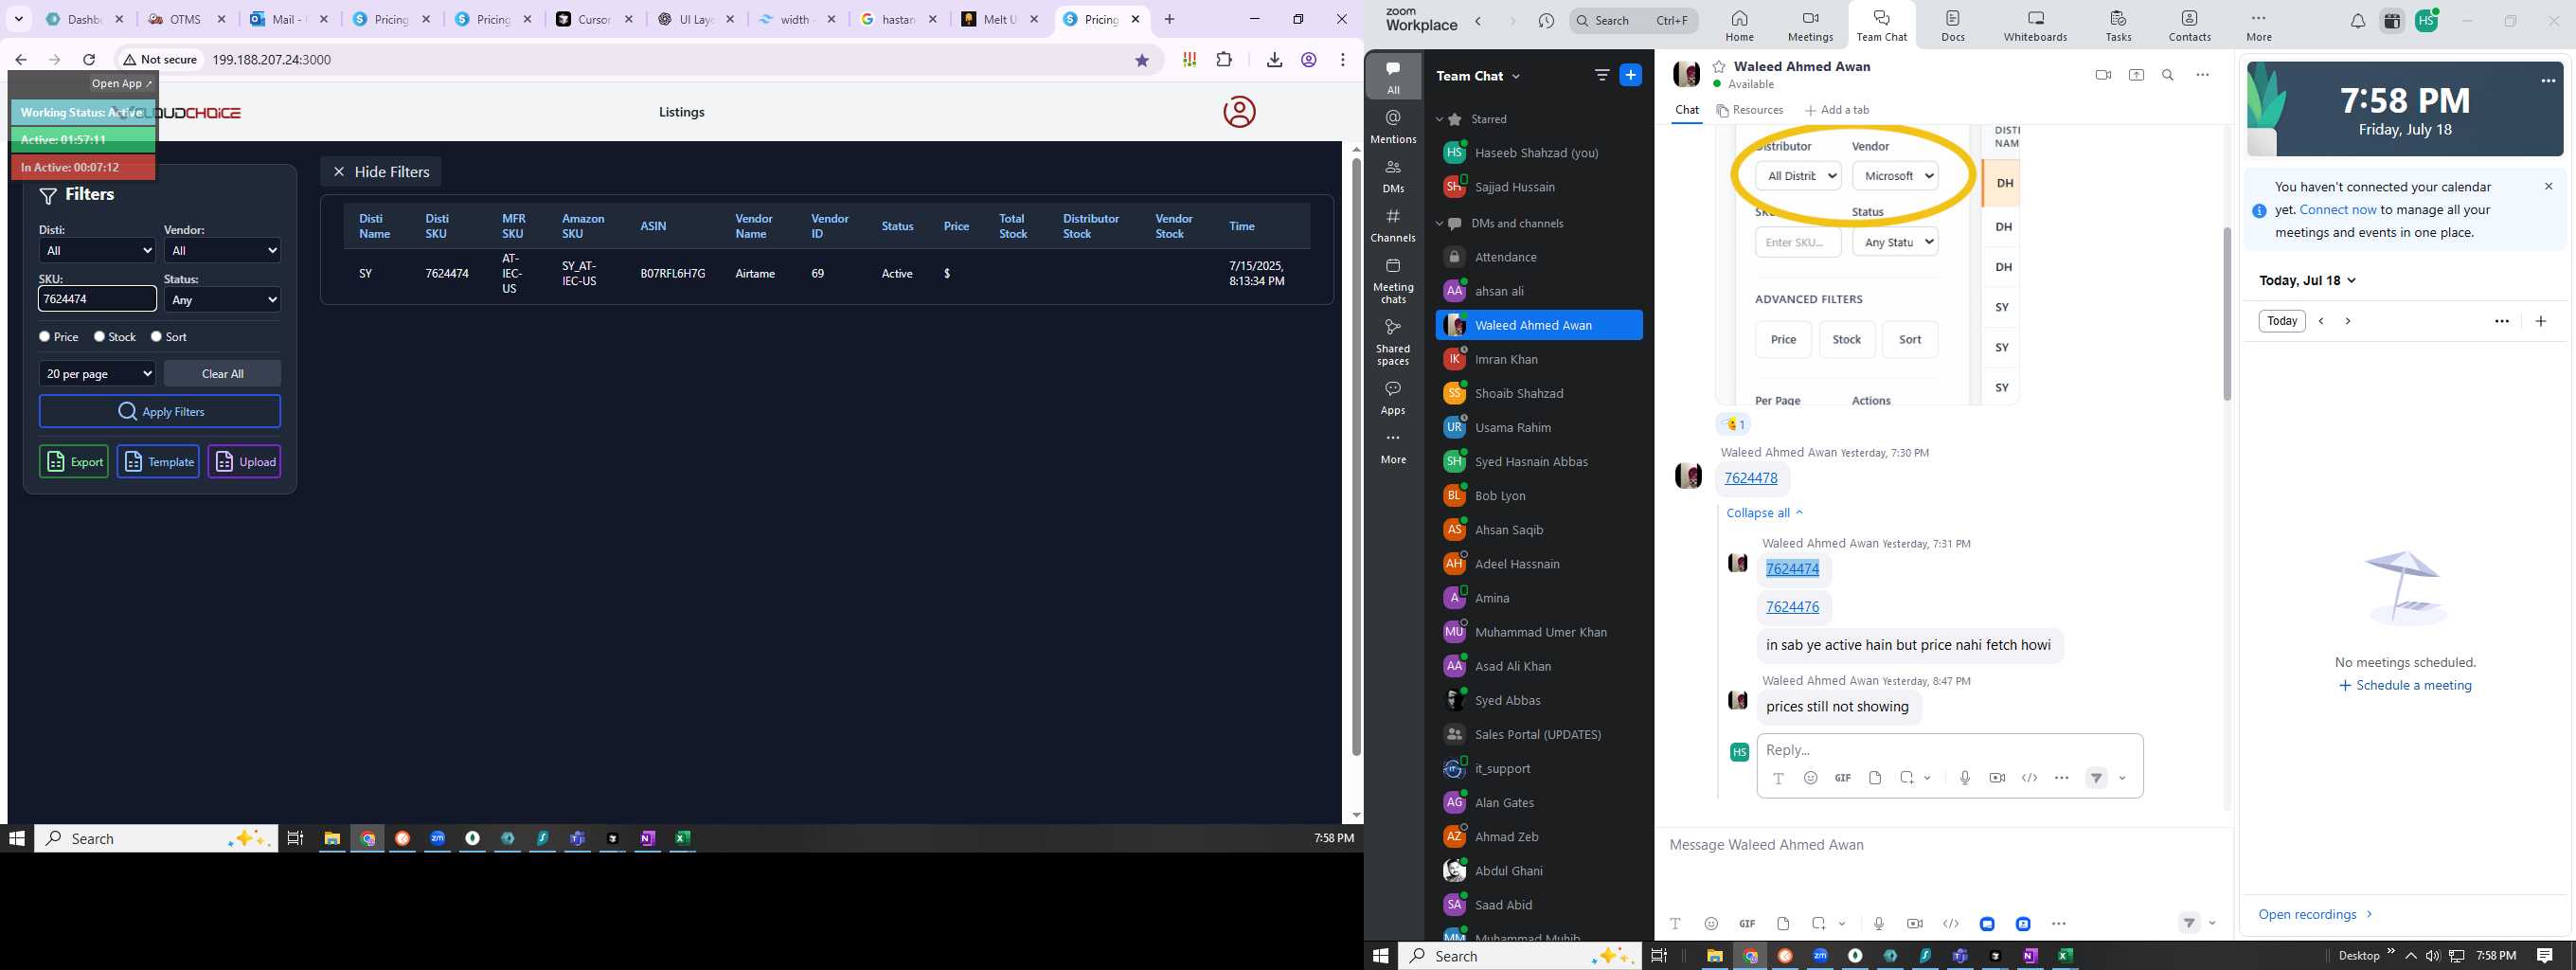Open Zoom Tasks tab
This screenshot has height=970, width=2576.
2118,25
